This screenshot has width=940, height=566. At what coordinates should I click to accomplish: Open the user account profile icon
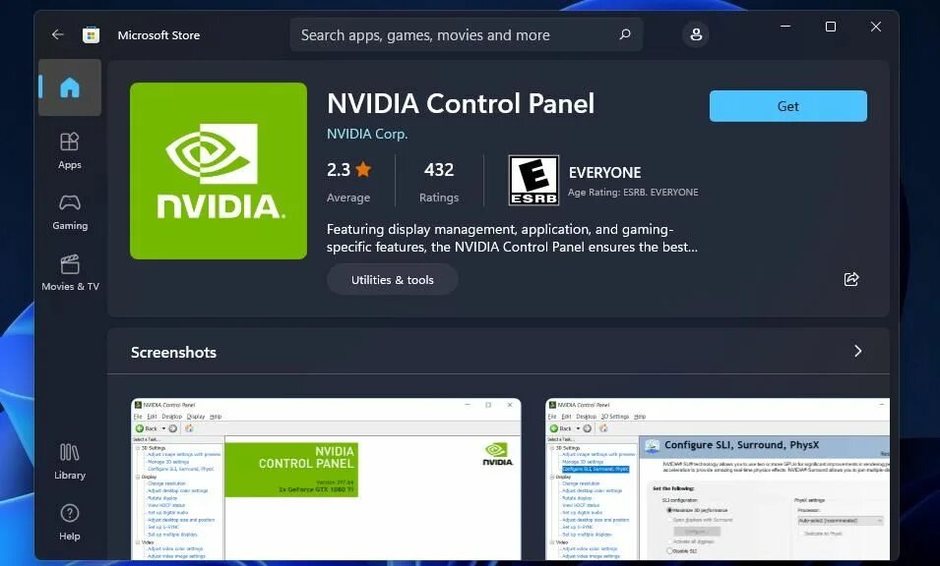[696, 34]
